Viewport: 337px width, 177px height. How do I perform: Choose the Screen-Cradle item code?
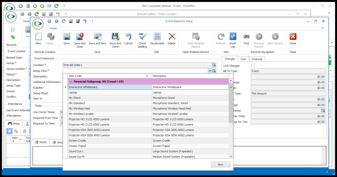click(x=110, y=141)
